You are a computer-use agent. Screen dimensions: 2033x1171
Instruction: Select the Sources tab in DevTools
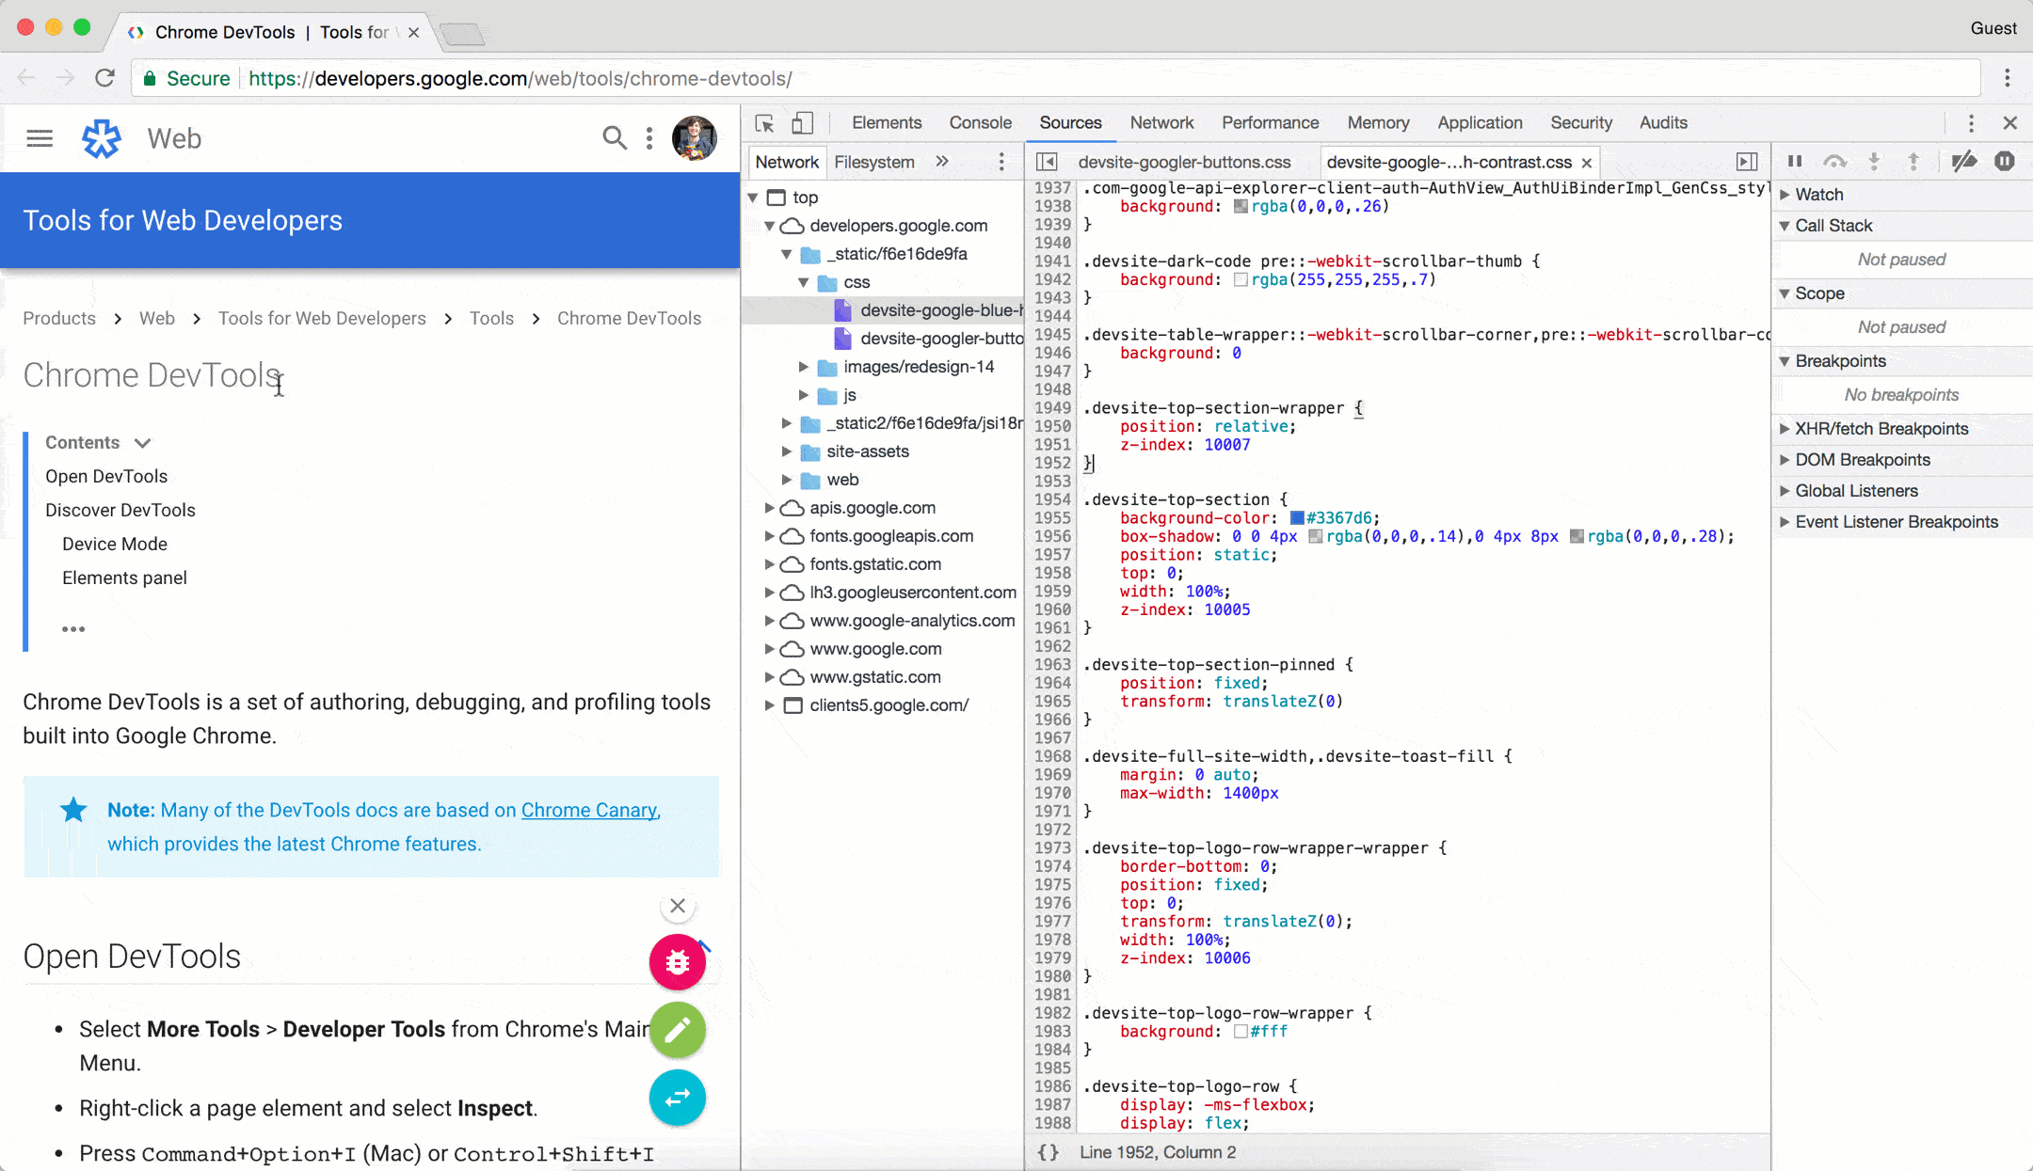click(x=1069, y=123)
